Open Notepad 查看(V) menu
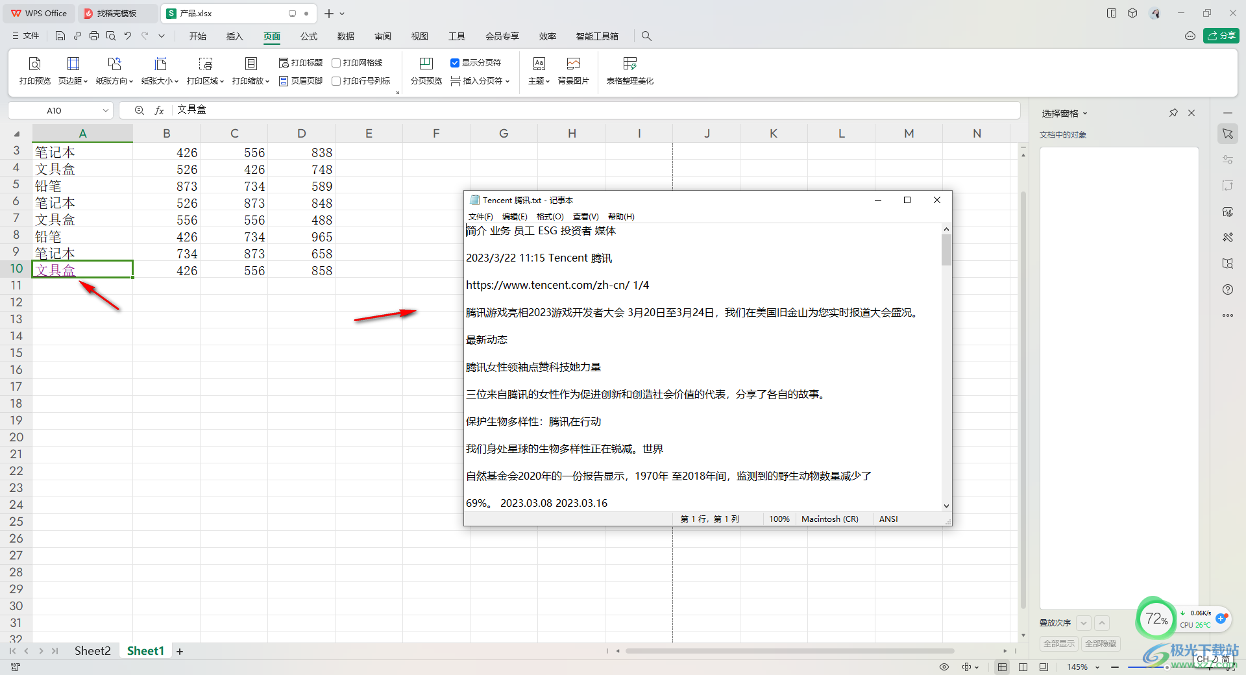This screenshot has height=675, width=1246. coord(586,217)
